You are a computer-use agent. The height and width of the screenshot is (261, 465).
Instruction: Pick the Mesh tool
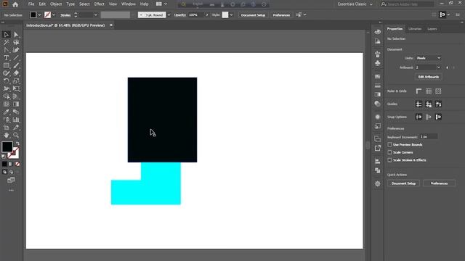(x=7, y=104)
